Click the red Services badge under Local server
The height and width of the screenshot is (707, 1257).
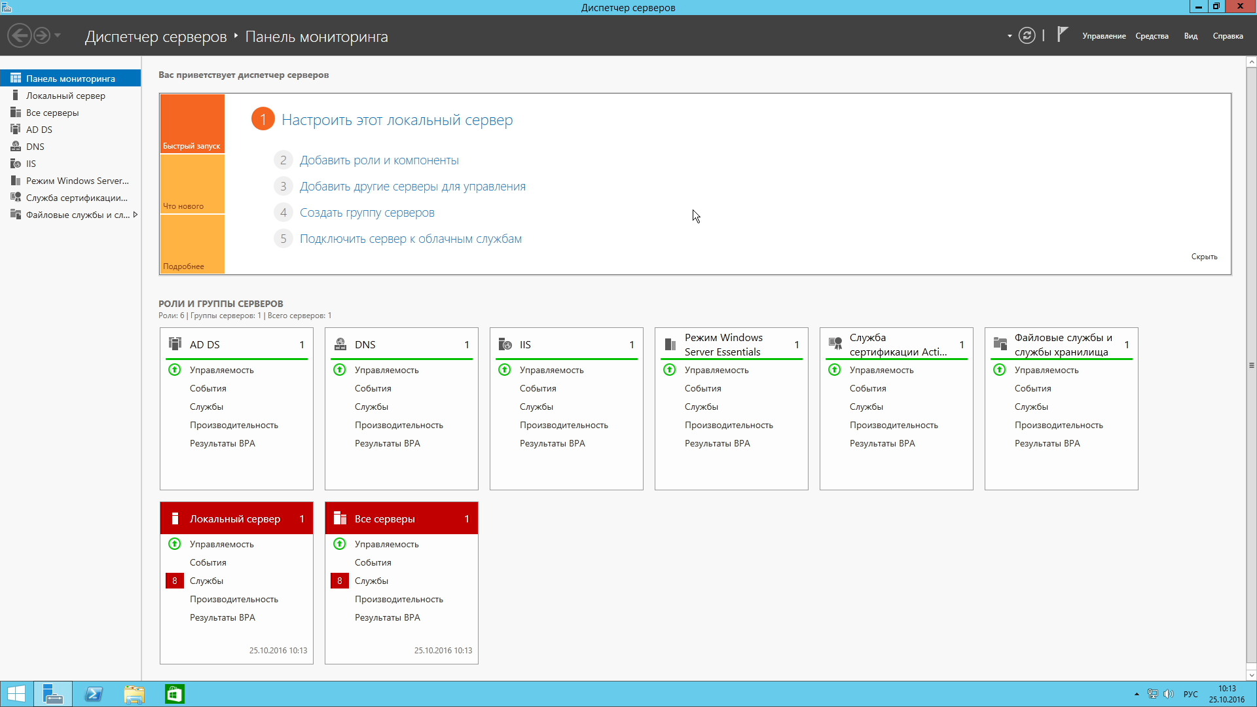(x=174, y=581)
